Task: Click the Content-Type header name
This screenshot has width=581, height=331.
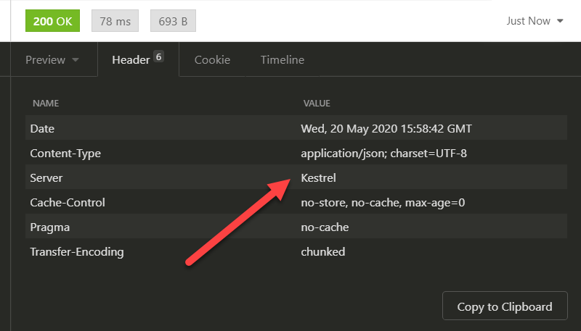Action: tap(65, 153)
